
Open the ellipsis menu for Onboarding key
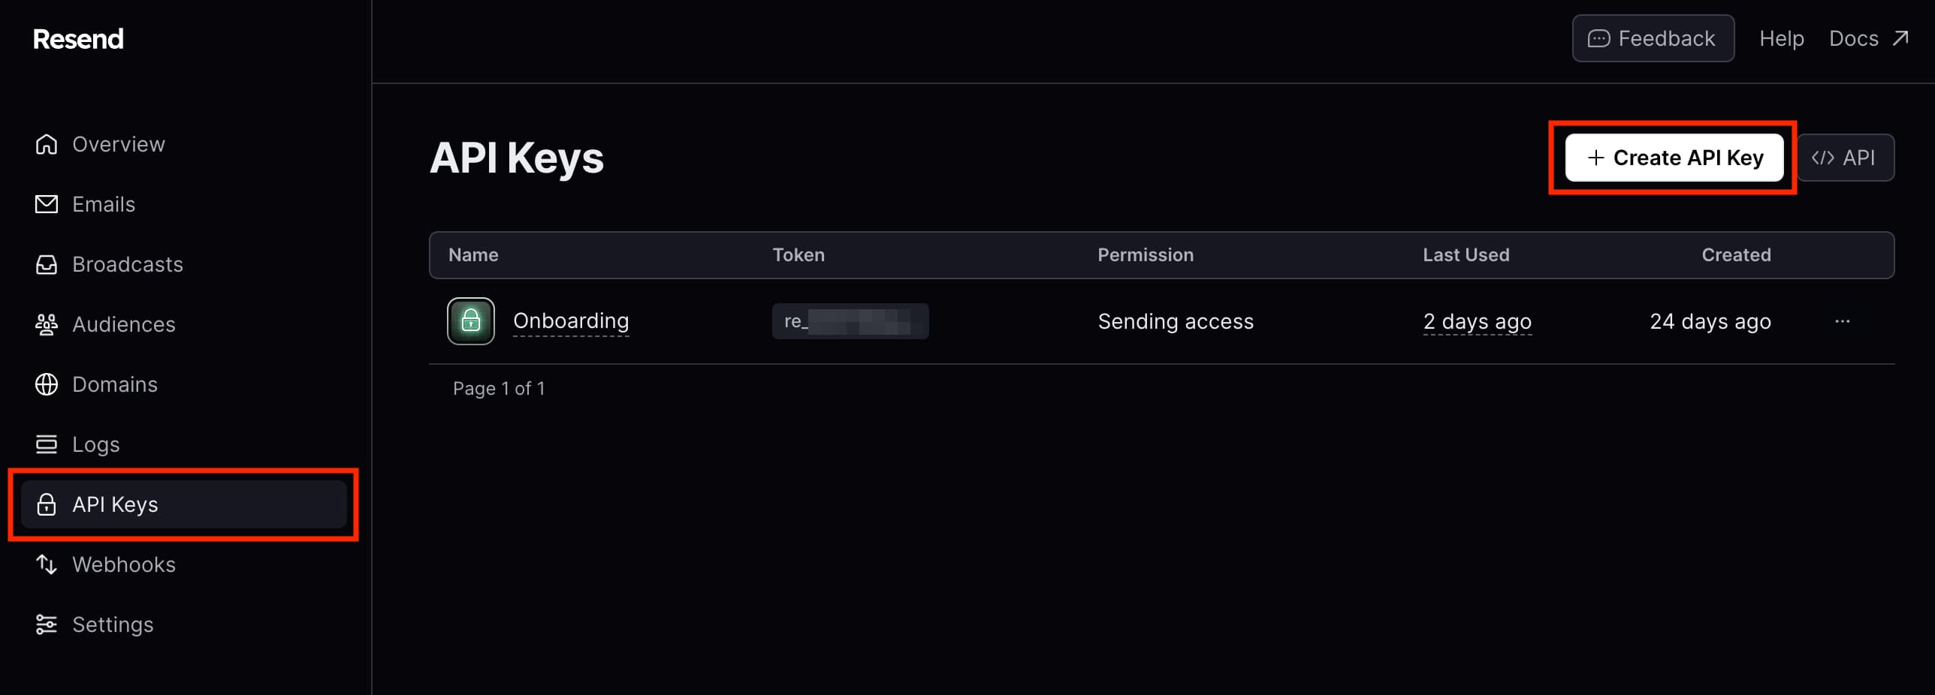(x=1843, y=321)
